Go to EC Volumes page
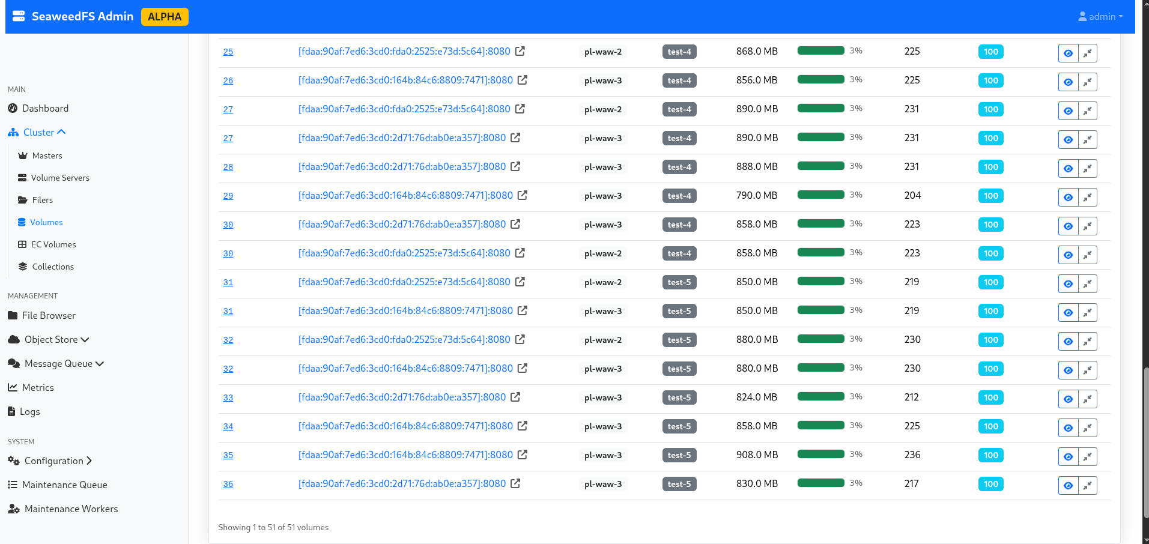The height and width of the screenshot is (544, 1149). click(x=53, y=244)
